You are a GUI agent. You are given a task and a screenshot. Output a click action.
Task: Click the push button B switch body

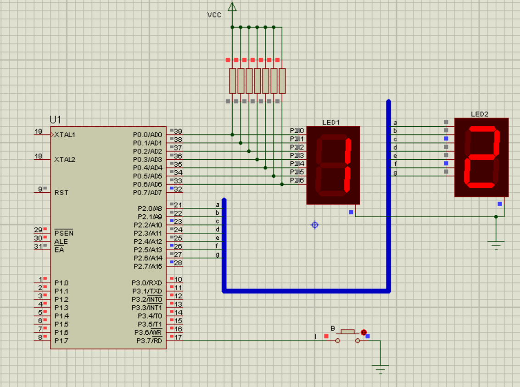347,336
